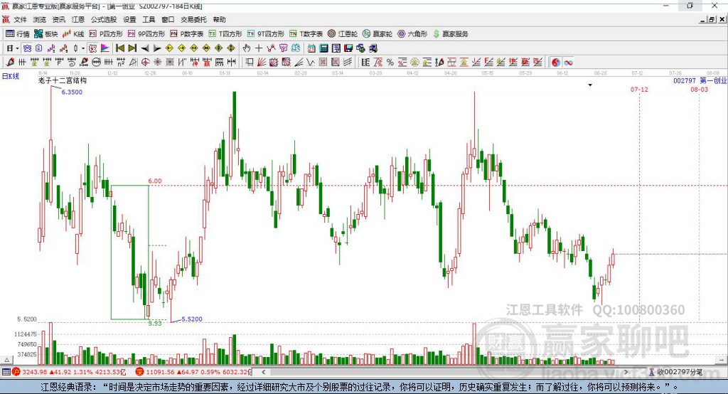728x394 pixels.
Task: Select the red pen drawing tool
Action: click(x=10, y=63)
